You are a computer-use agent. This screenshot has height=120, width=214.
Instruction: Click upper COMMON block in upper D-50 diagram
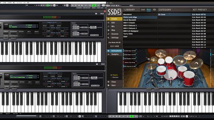[84, 27]
